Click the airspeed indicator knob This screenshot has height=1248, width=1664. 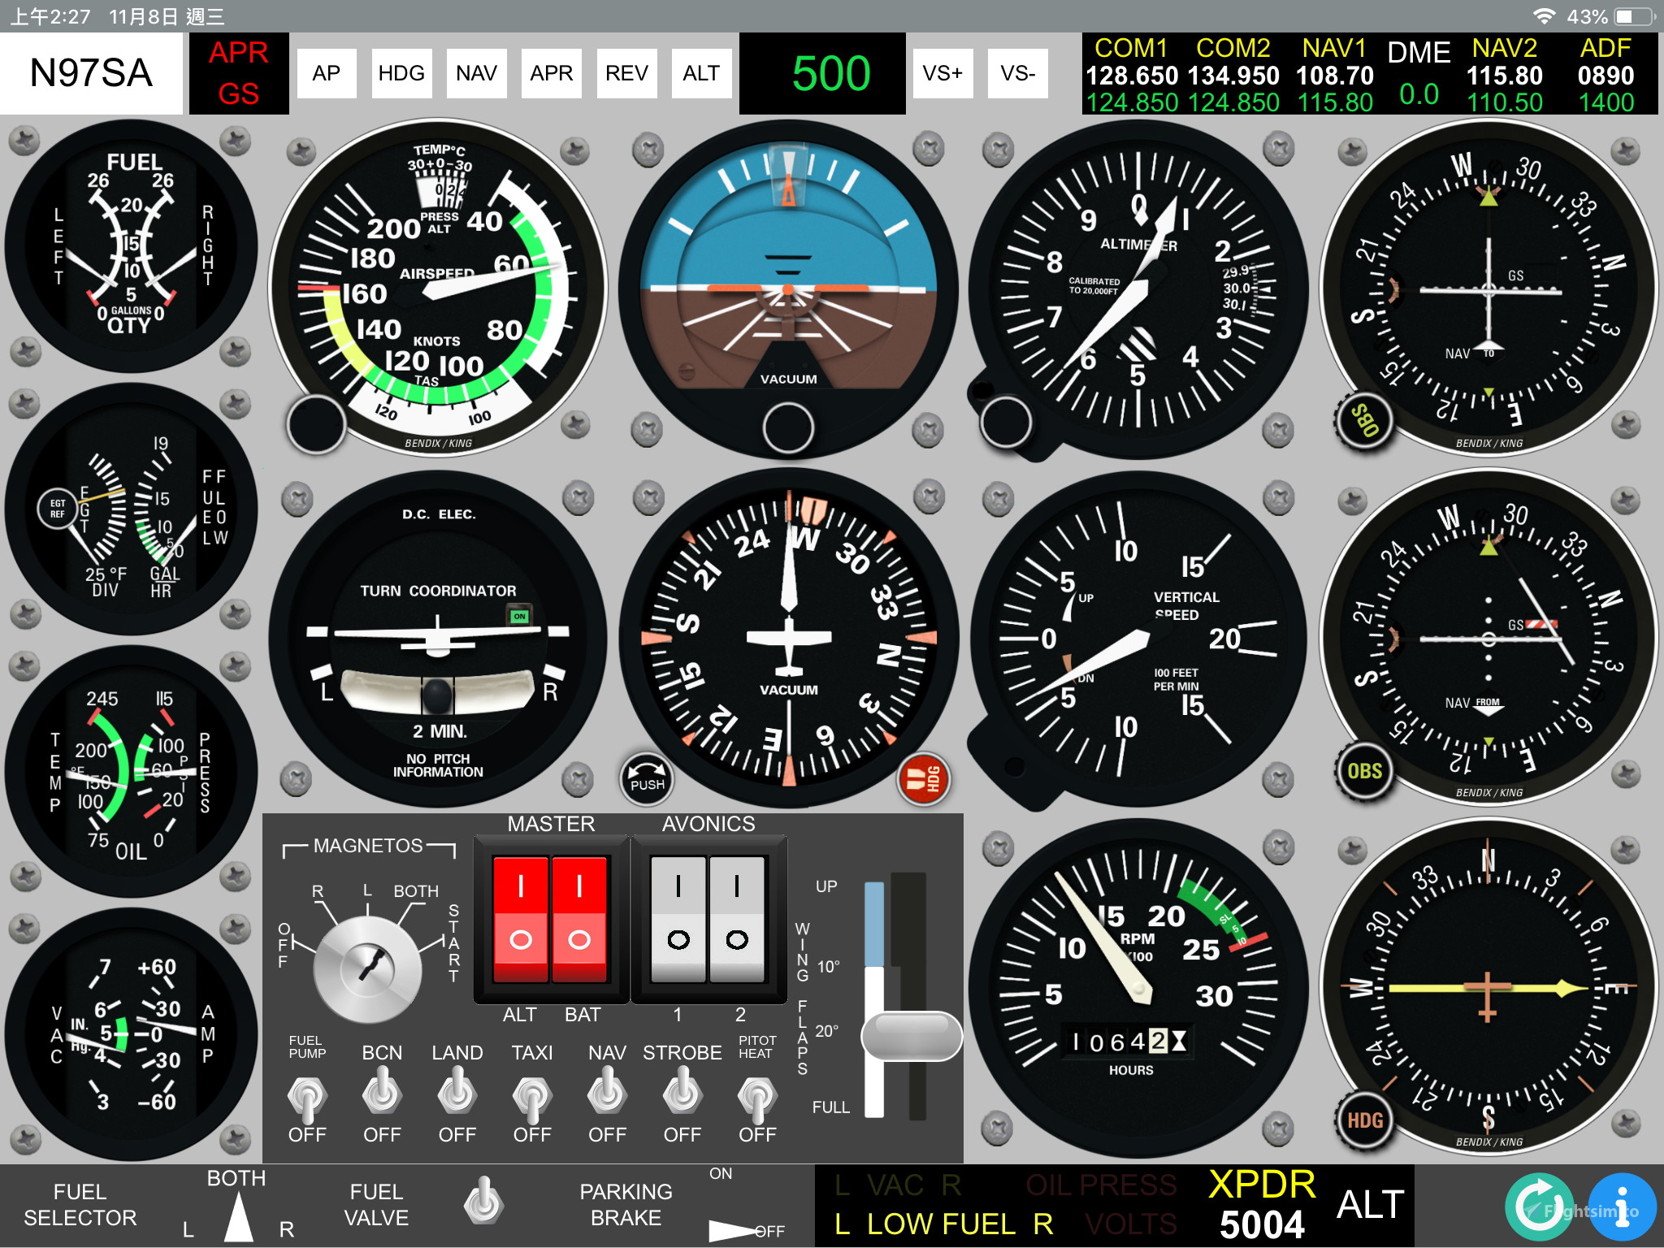(318, 426)
